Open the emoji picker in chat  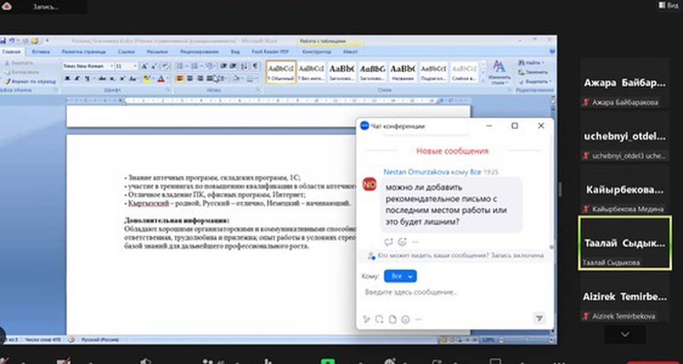click(x=405, y=319)
